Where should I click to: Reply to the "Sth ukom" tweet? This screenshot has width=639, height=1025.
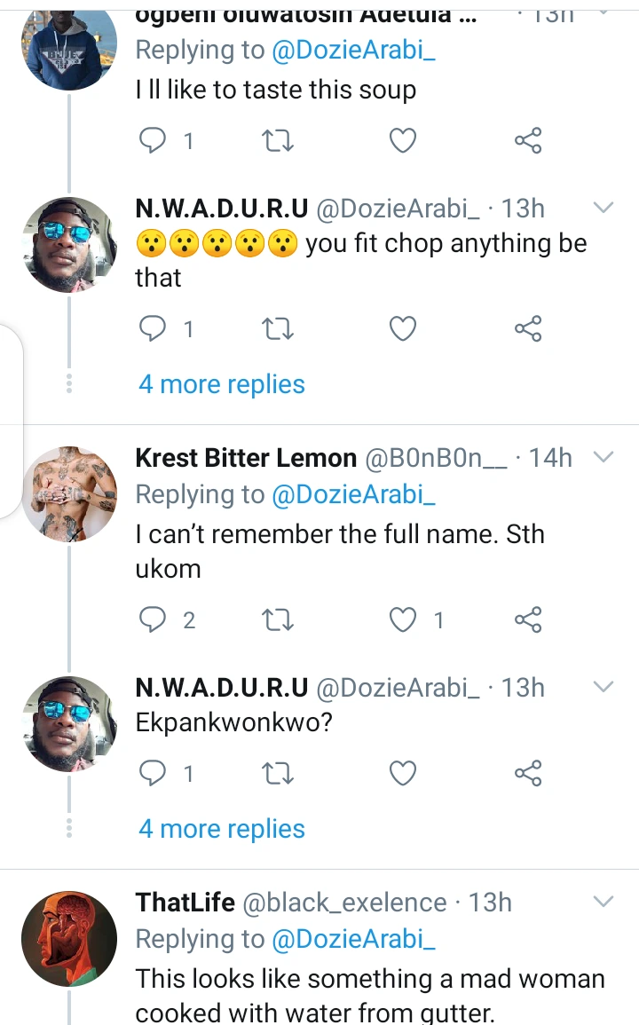[154, 619]
